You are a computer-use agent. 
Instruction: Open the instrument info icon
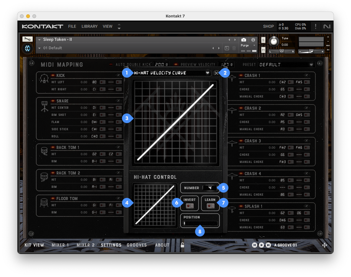(x=253, y=40)
